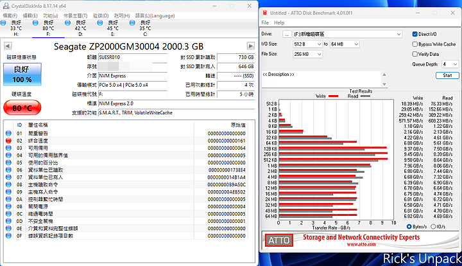Uncheck the Direct I/O checkbox
The image size is (462, 266).
(415, 34)
